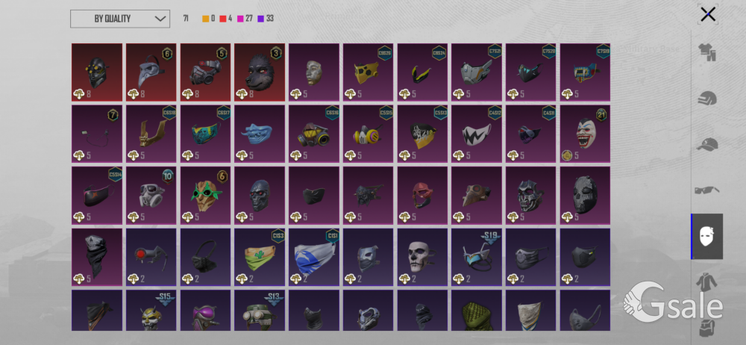Open the cap headwear category icon
The height and width of the screenshot is (345, 746).
pos(707,144)
